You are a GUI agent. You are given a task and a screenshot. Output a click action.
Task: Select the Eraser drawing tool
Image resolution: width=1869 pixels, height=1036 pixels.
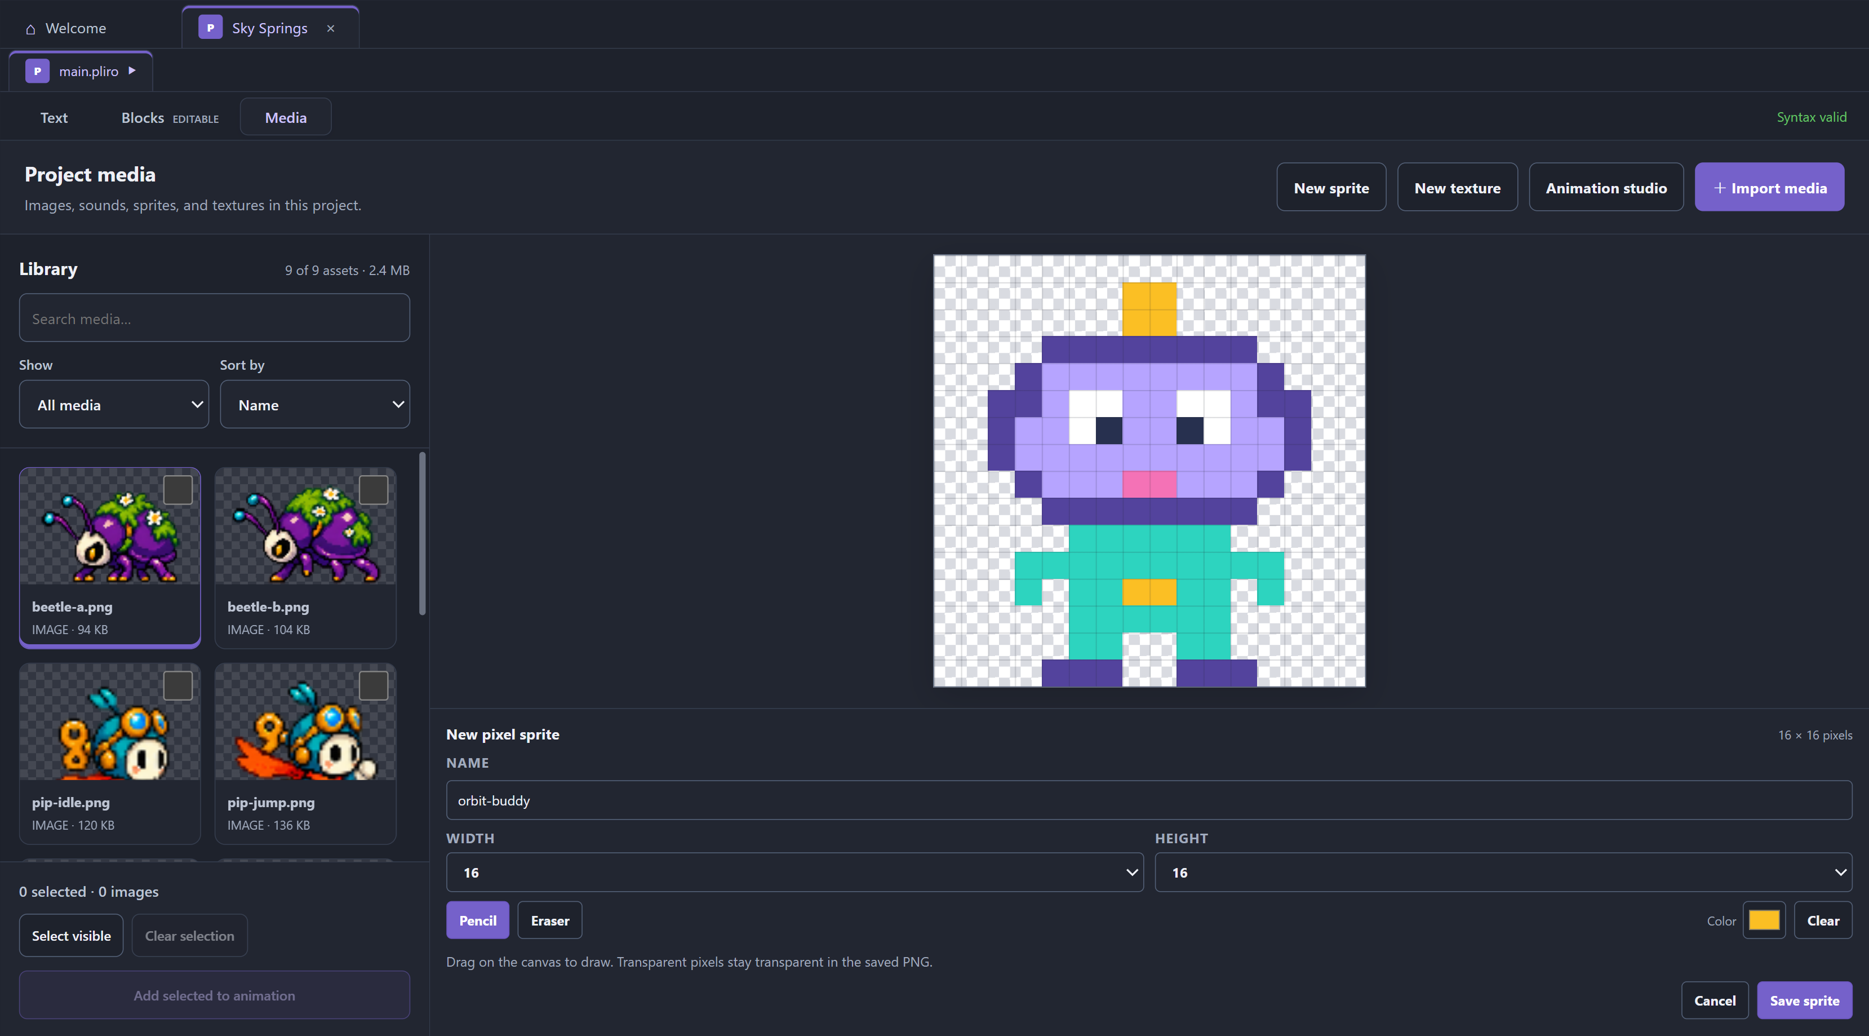point(550,920)
